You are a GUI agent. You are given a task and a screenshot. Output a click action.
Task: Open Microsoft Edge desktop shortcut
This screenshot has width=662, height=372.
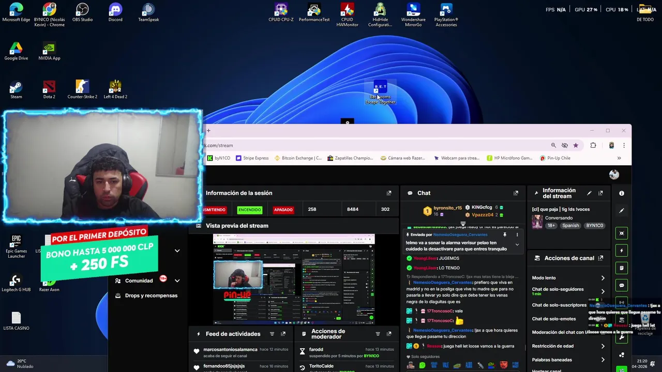16,13
